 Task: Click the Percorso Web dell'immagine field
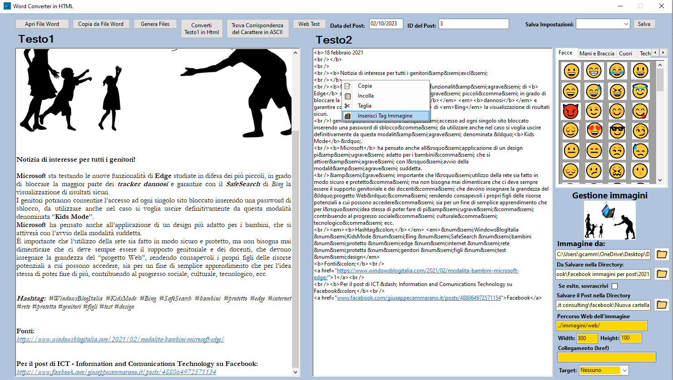coord(601,326)
